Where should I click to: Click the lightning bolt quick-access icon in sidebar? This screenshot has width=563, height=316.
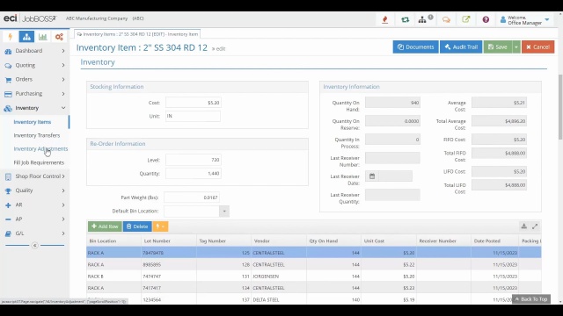10,37
